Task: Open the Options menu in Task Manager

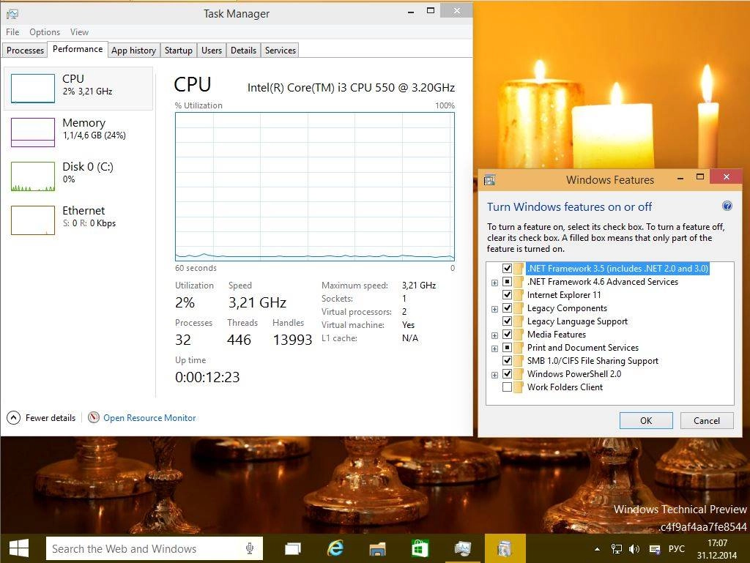Action: (x=45, y=32)
